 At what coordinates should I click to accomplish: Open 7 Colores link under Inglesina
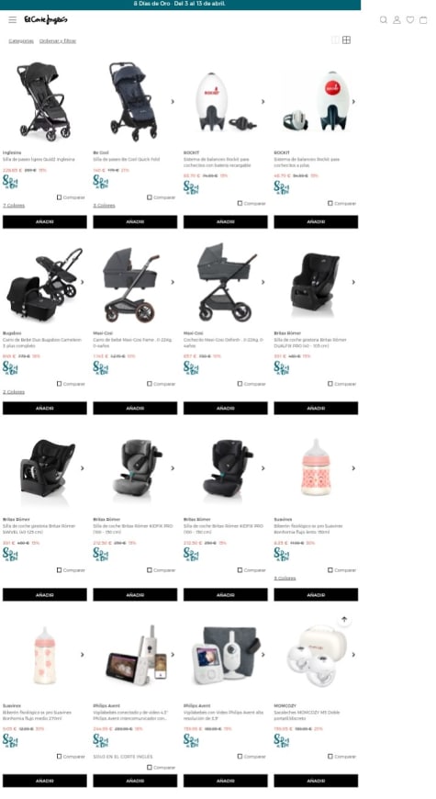[14, 206]
